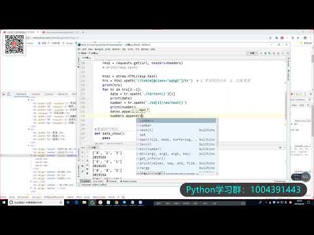Select the second Chrome browser tab
This screenshot has height=235, width=314.
pyautogui.click(x=60, y=32)
